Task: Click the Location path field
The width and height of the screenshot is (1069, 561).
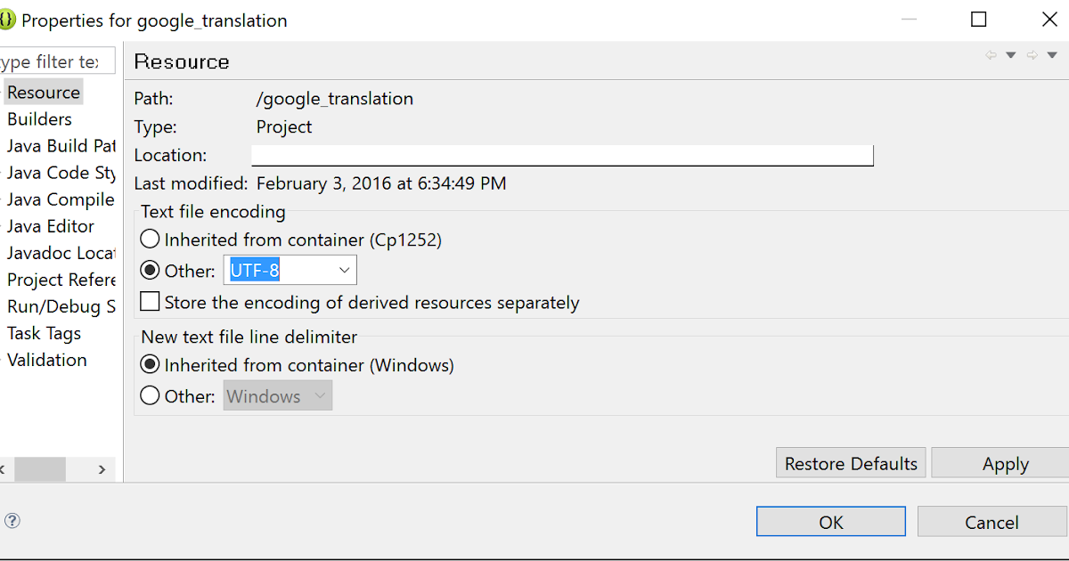Action: [x=562, y=155]
